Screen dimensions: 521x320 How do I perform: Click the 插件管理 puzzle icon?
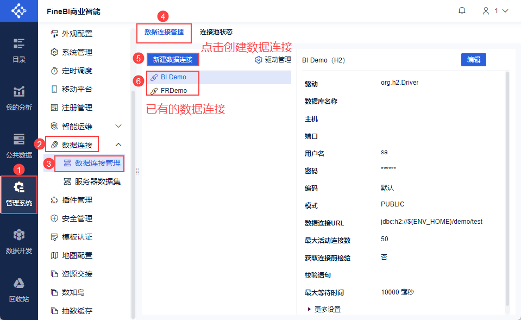(x=54, y=200)
